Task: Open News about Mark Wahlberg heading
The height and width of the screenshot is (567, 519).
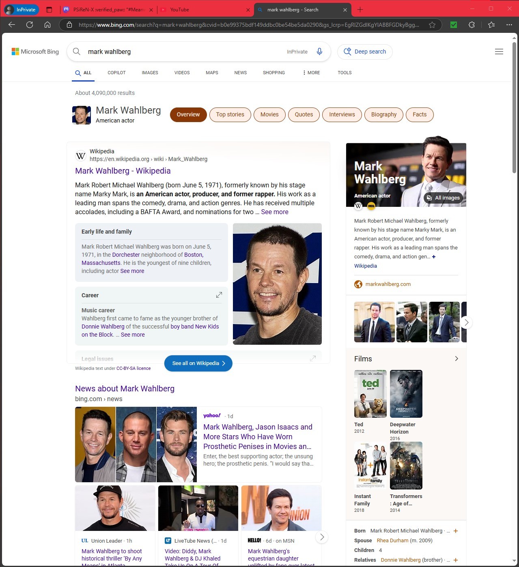Action: [125, 389]
